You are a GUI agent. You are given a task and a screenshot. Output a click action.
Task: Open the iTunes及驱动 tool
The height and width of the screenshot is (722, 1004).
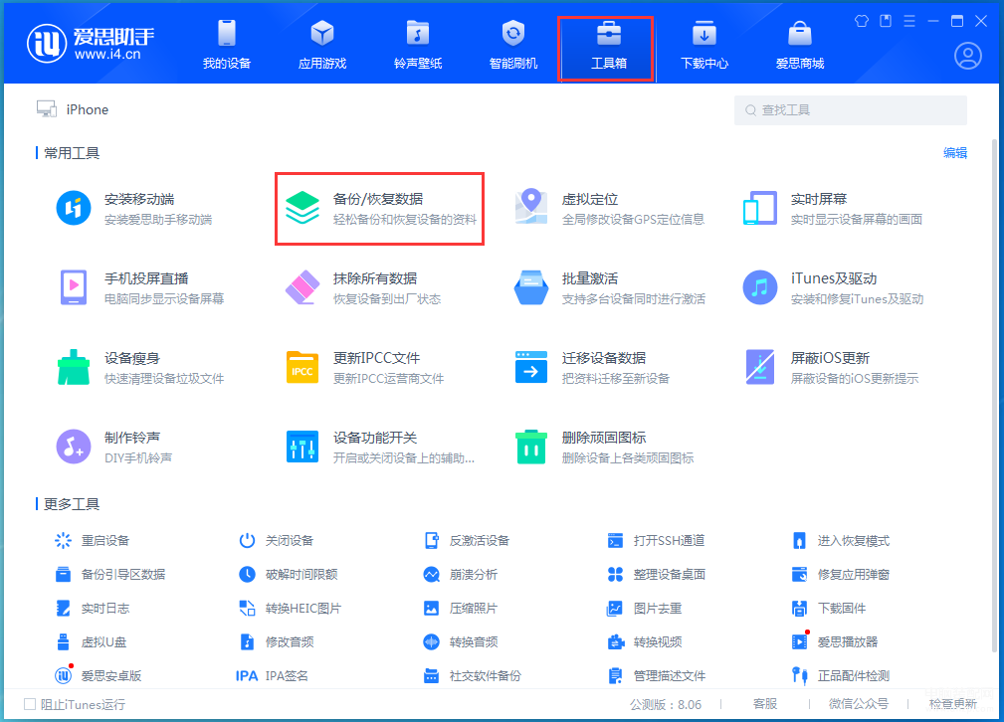point(833,288)
